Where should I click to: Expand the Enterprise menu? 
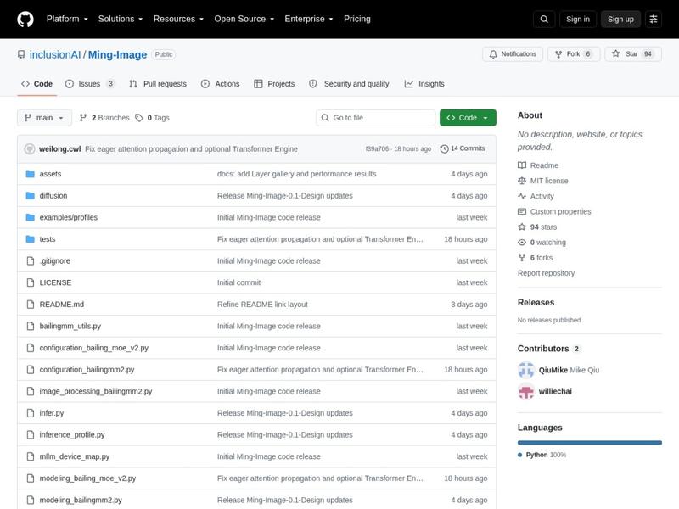(x=309, y=19)
